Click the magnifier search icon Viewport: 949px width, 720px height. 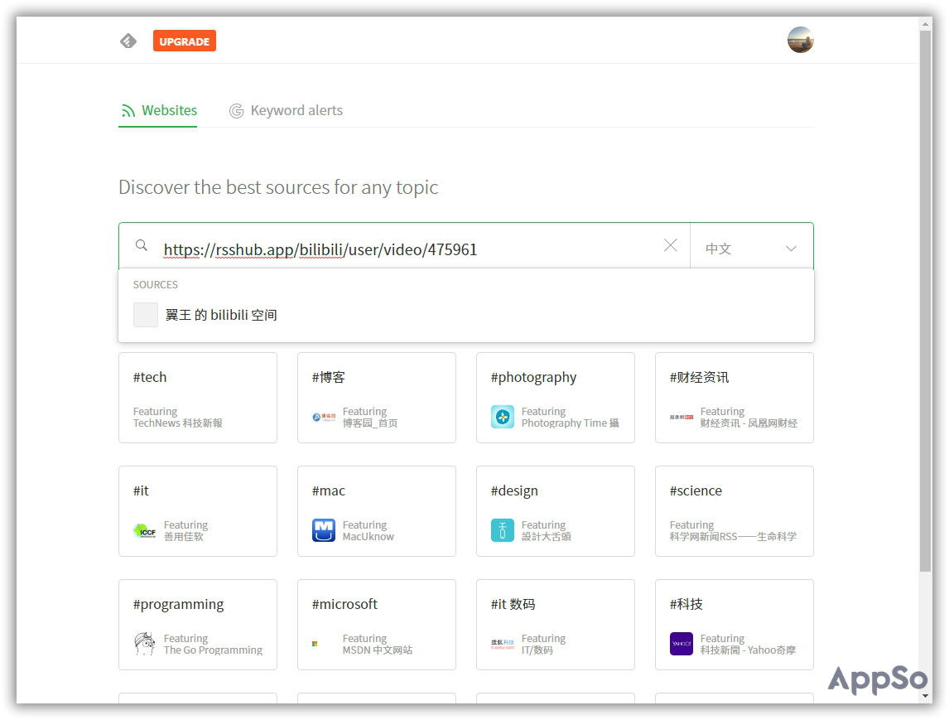pyautogui.click(x=141, y=245)
